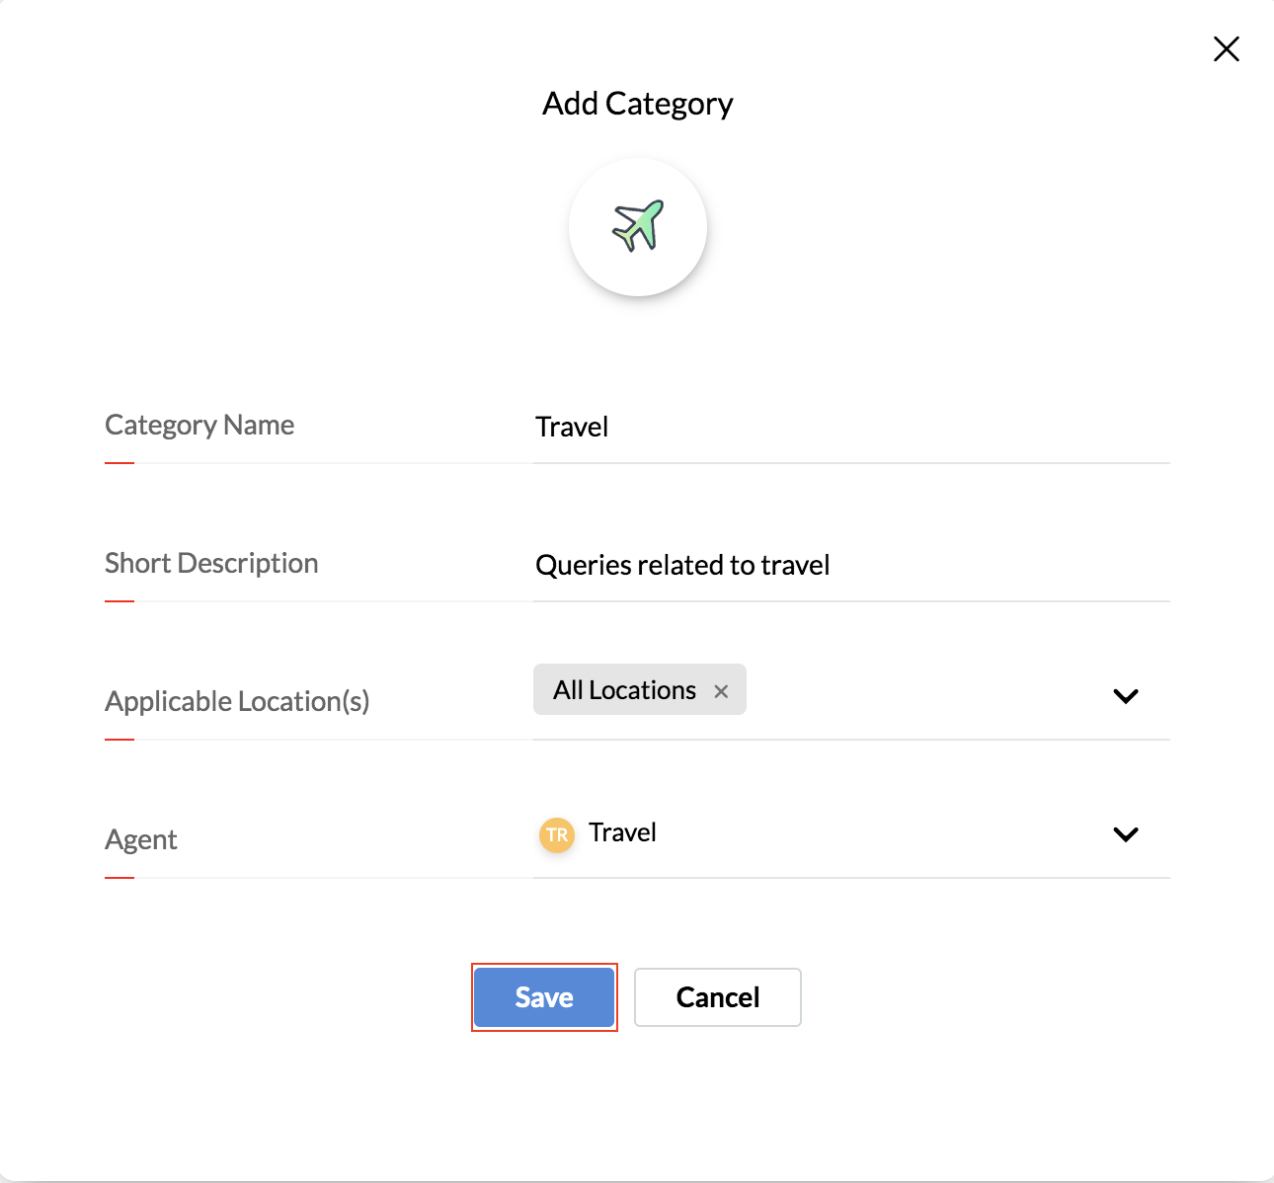1274x1183 pixels.
Task: Change the airplane category icon
Action: 638,226
